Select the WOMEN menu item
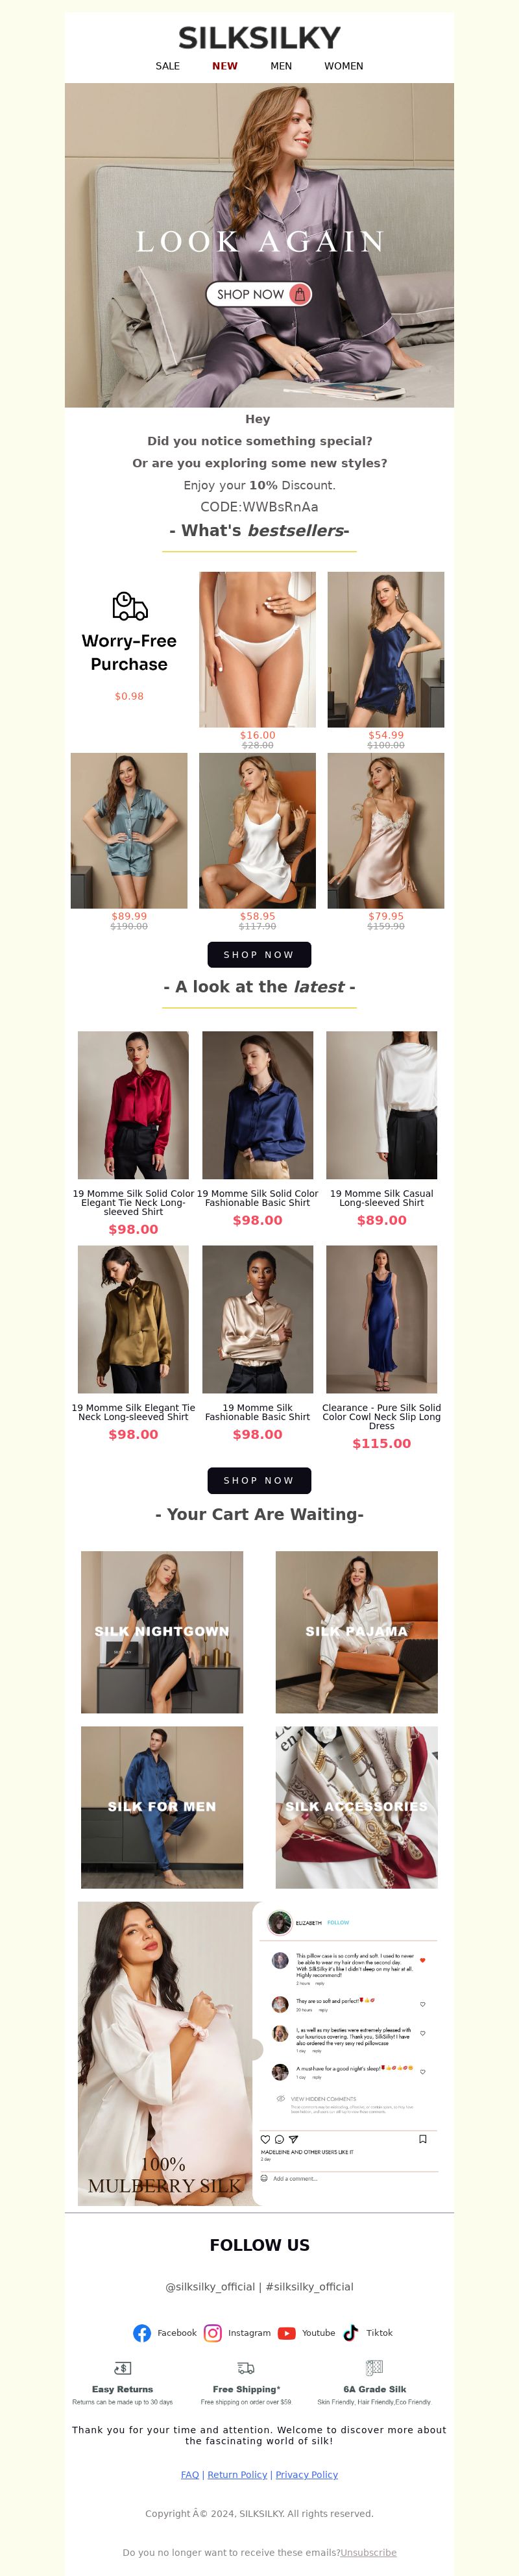The width and height of the screenshot is (519, 2576). coord(343,66)
